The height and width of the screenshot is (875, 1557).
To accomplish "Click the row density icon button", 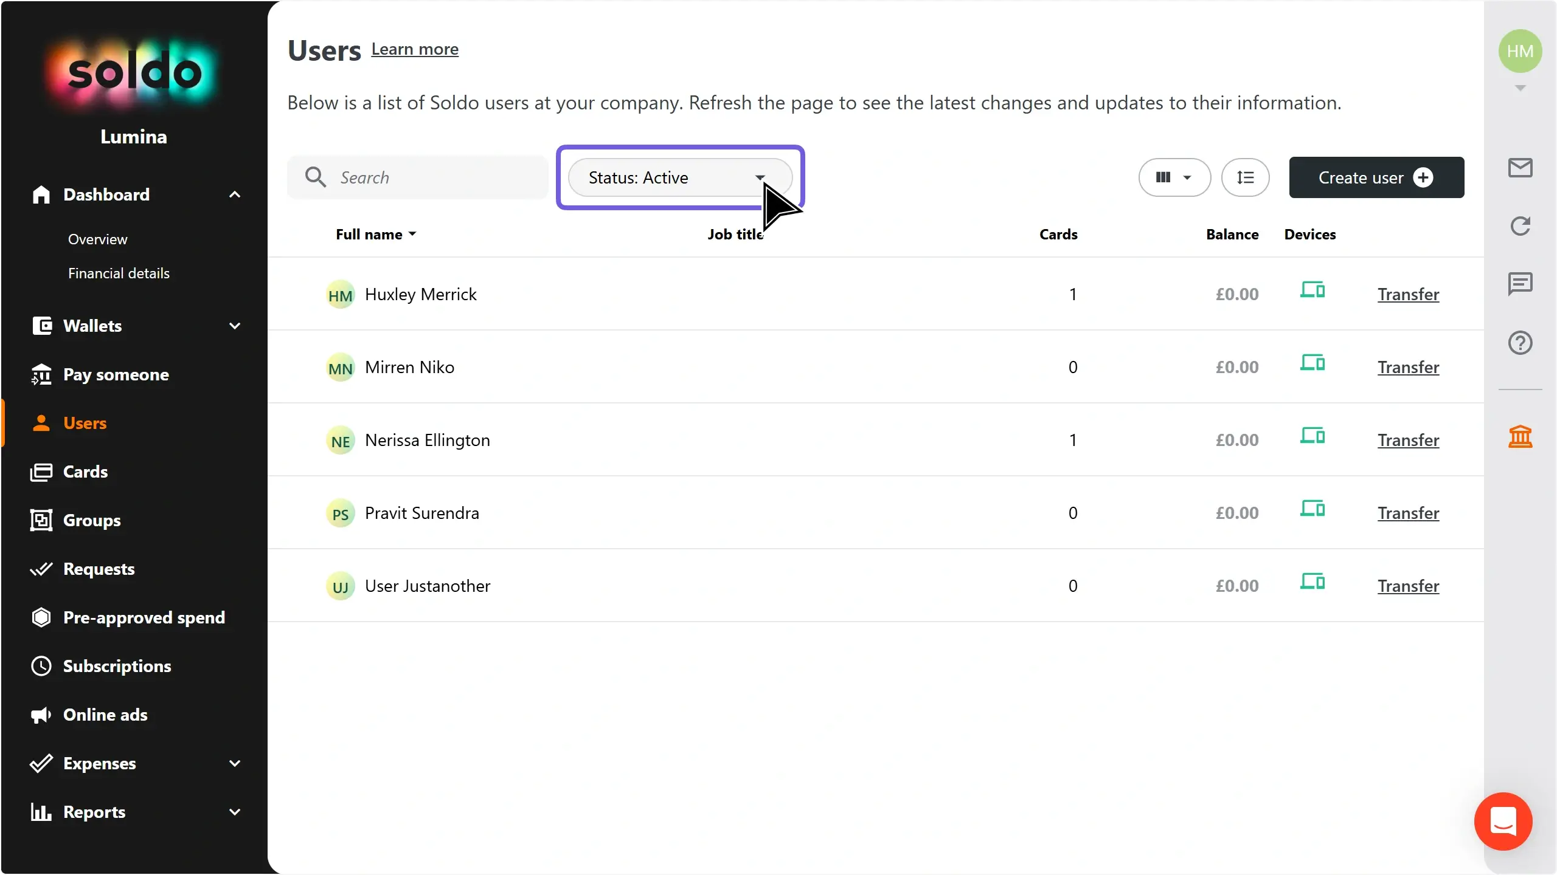I will pyautogui.click(x=1245, y=177).
